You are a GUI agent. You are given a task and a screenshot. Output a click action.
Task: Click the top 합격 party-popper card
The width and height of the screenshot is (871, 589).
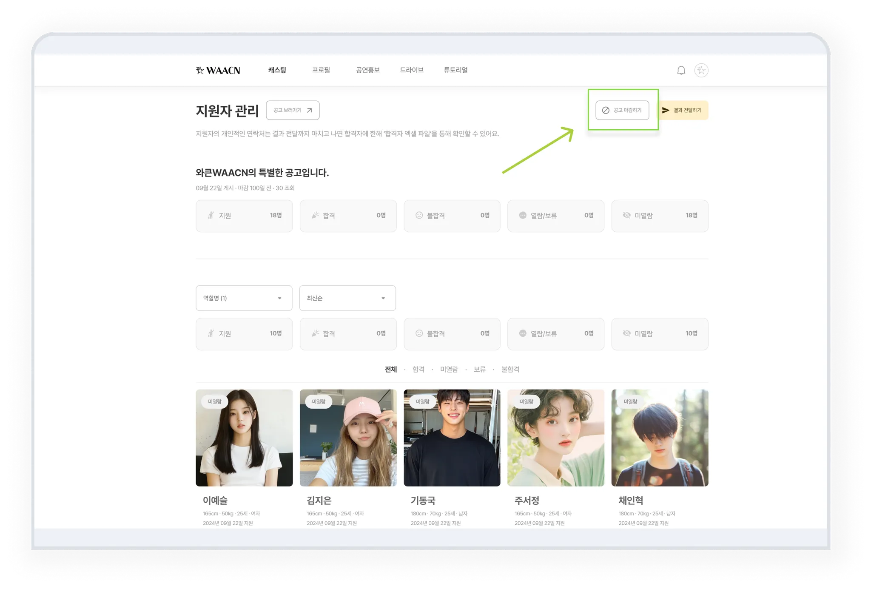(348, 216)
